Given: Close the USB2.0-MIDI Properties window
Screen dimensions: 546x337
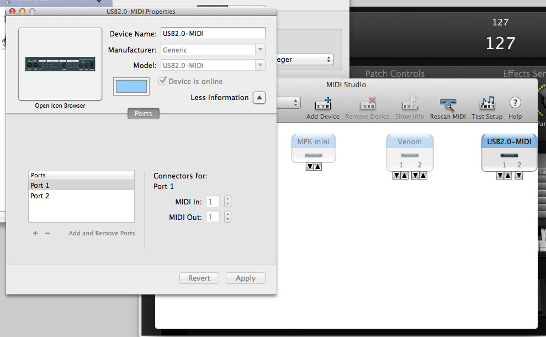Looking at the screenshot, I should [x=13, y=12].
